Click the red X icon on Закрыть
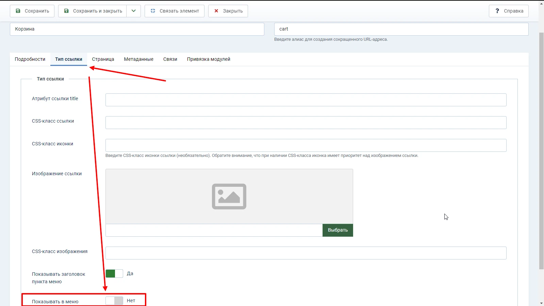The width and height of the screenshot is (544, 306). 216,11
